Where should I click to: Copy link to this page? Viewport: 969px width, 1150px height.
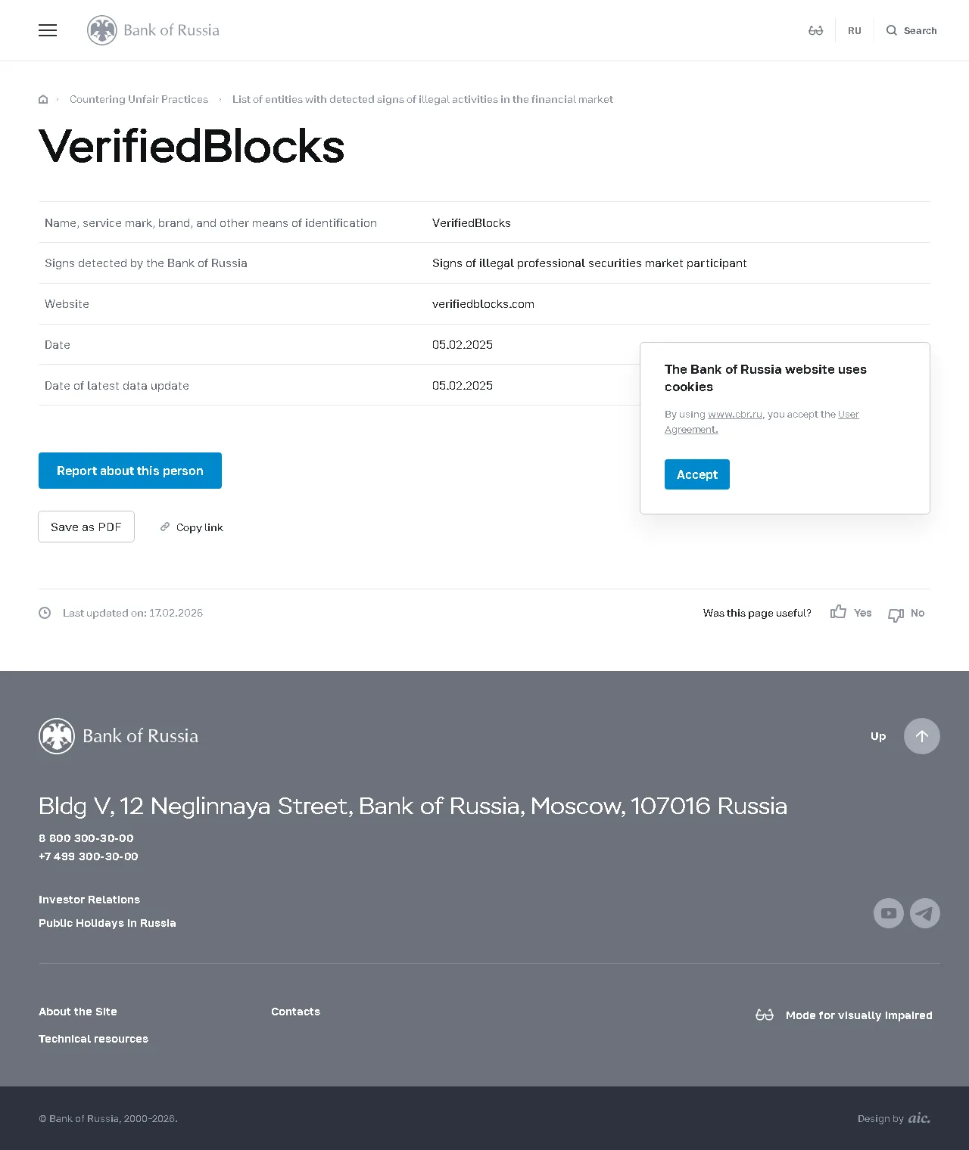pos(192,527)
